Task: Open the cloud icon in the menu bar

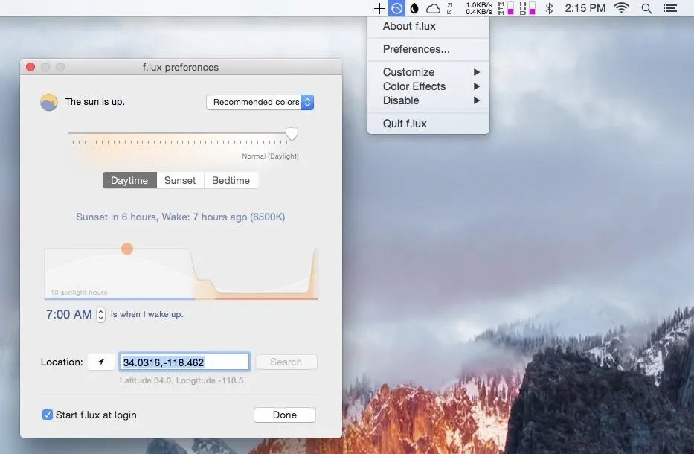Action: [433, 8]
